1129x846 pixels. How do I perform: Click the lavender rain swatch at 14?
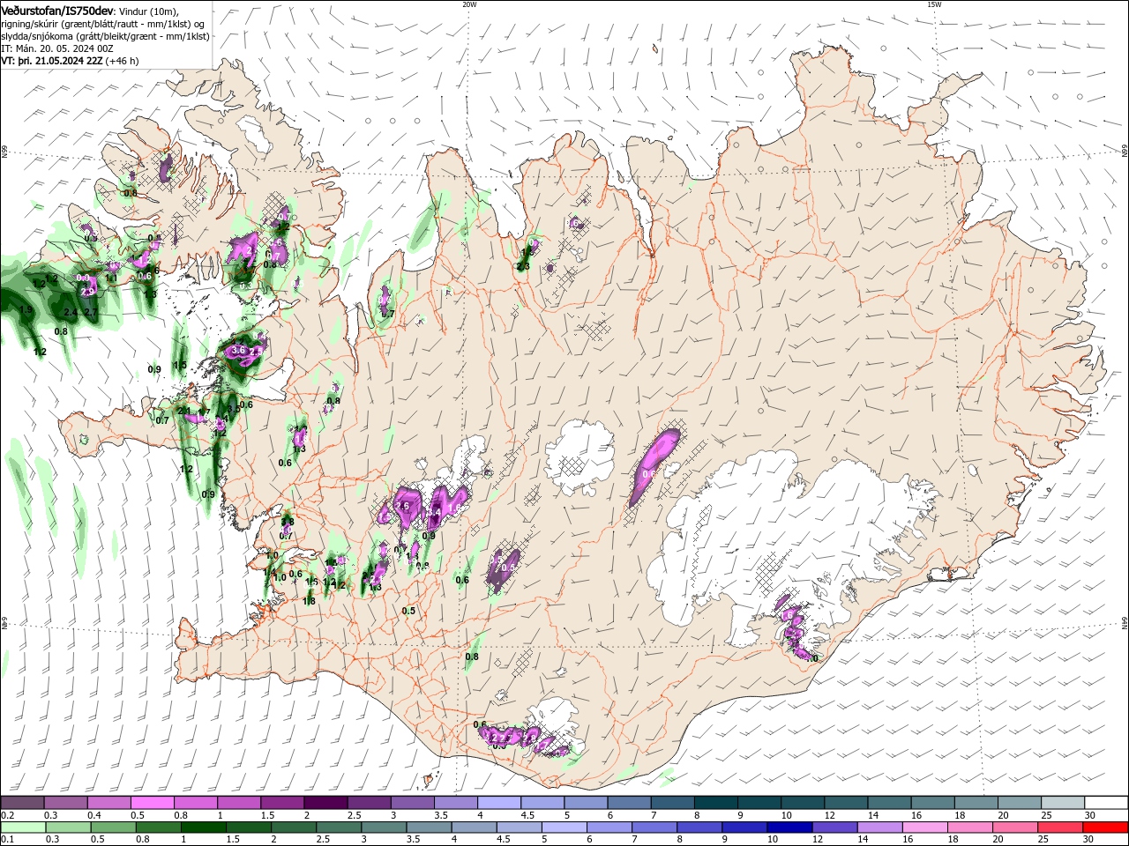pyautogui.click(x=879, y=827)
